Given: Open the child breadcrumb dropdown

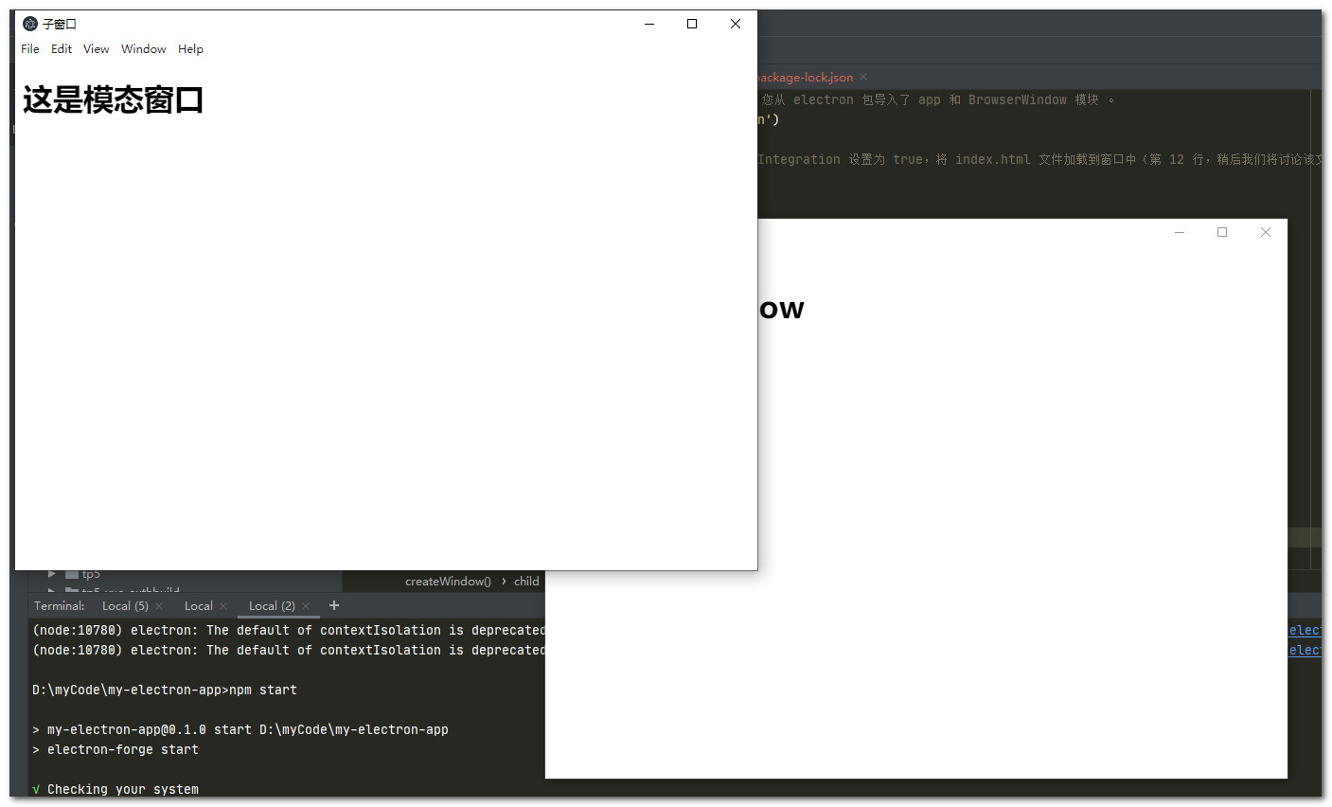Looking at the screenshot, I should pos(526,581).
